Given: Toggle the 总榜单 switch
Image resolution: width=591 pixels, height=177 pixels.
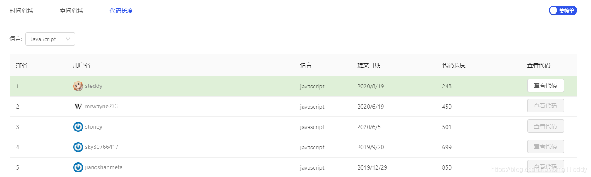Looking at the screenshot, I should [563, 11].
